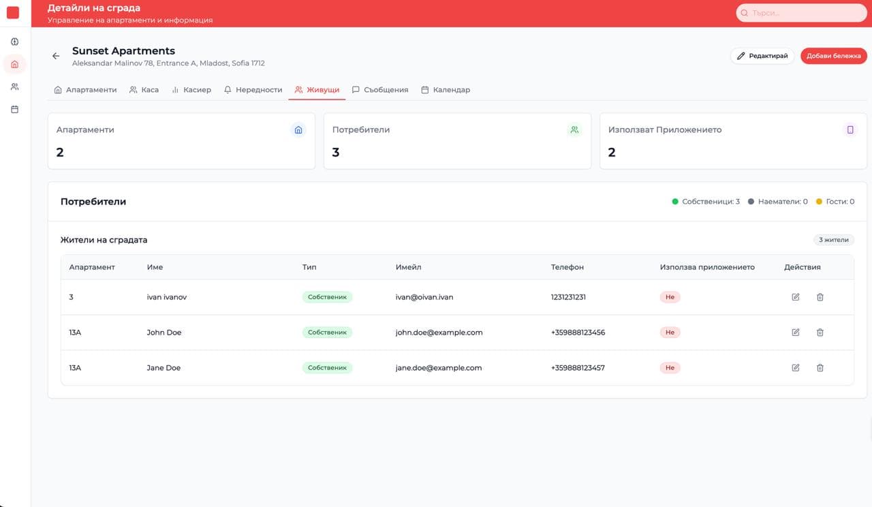The width and height of the screenshot is (872, 507).
Task: Click the gray Наематели legend dot
Action: [751, 202]
